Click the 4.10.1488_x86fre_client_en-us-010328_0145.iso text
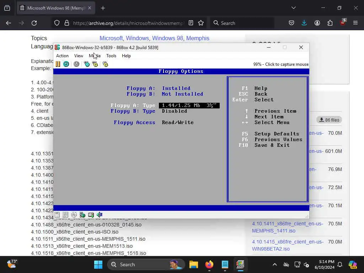364x273 pixels. [x=86, y=225]
